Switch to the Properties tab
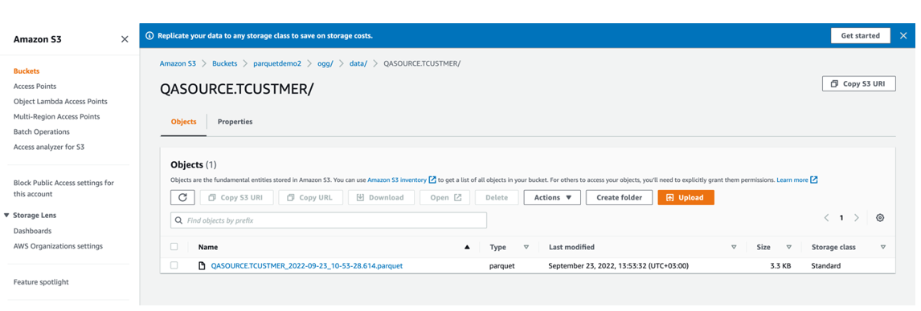Screen dimensions: 921x311 (235, 122)
